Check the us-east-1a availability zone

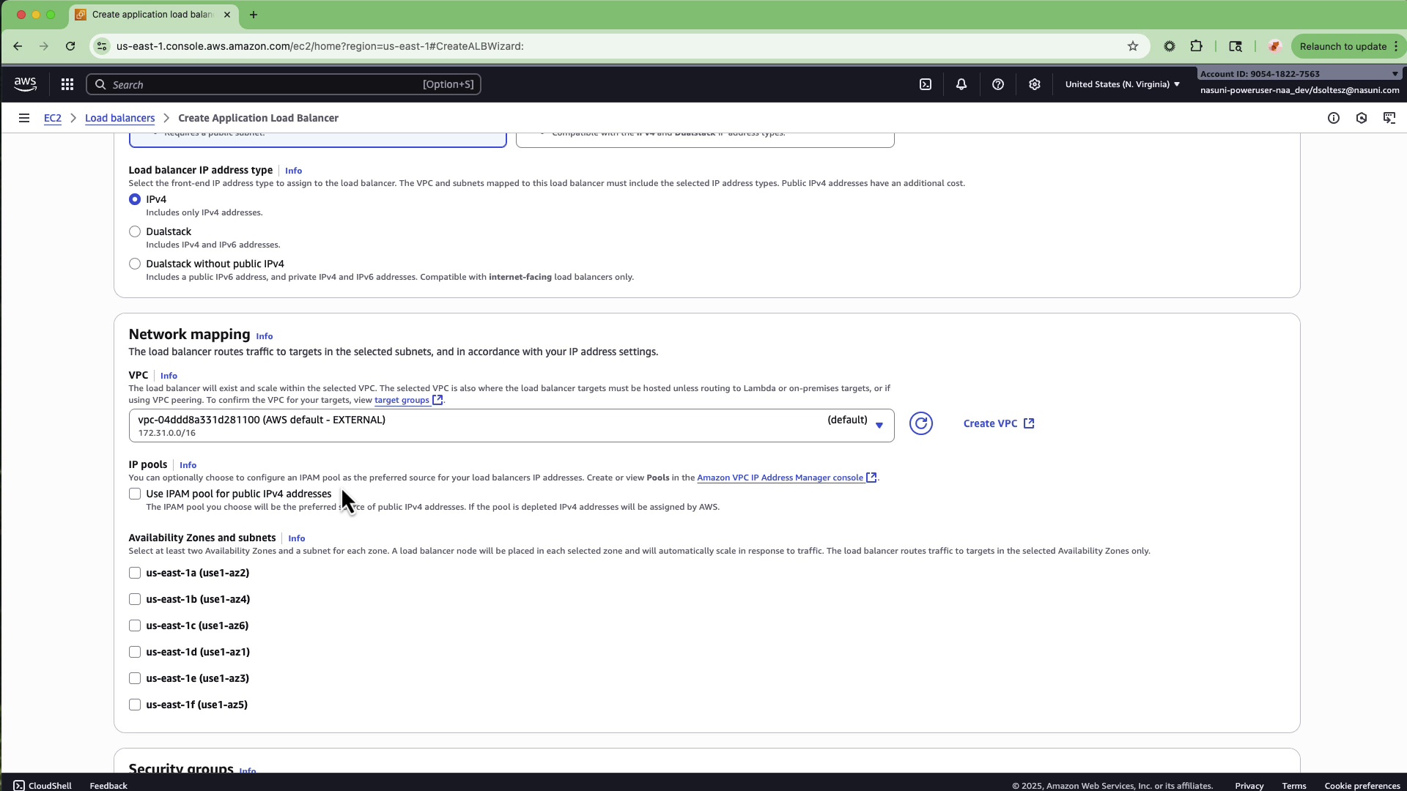tap(135, 573)
